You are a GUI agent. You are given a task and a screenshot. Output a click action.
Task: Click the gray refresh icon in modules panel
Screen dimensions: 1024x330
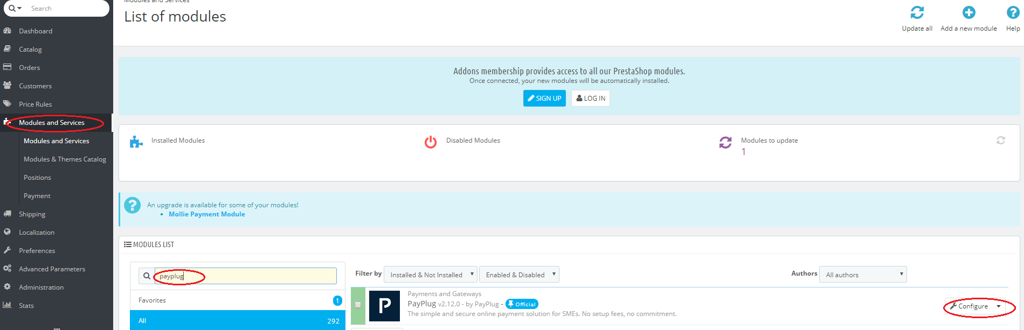click(x=1001, y=141)
